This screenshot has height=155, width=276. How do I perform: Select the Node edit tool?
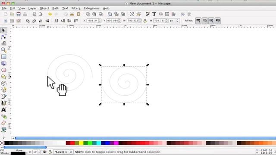pyautogui.click(x=3, y=37)
